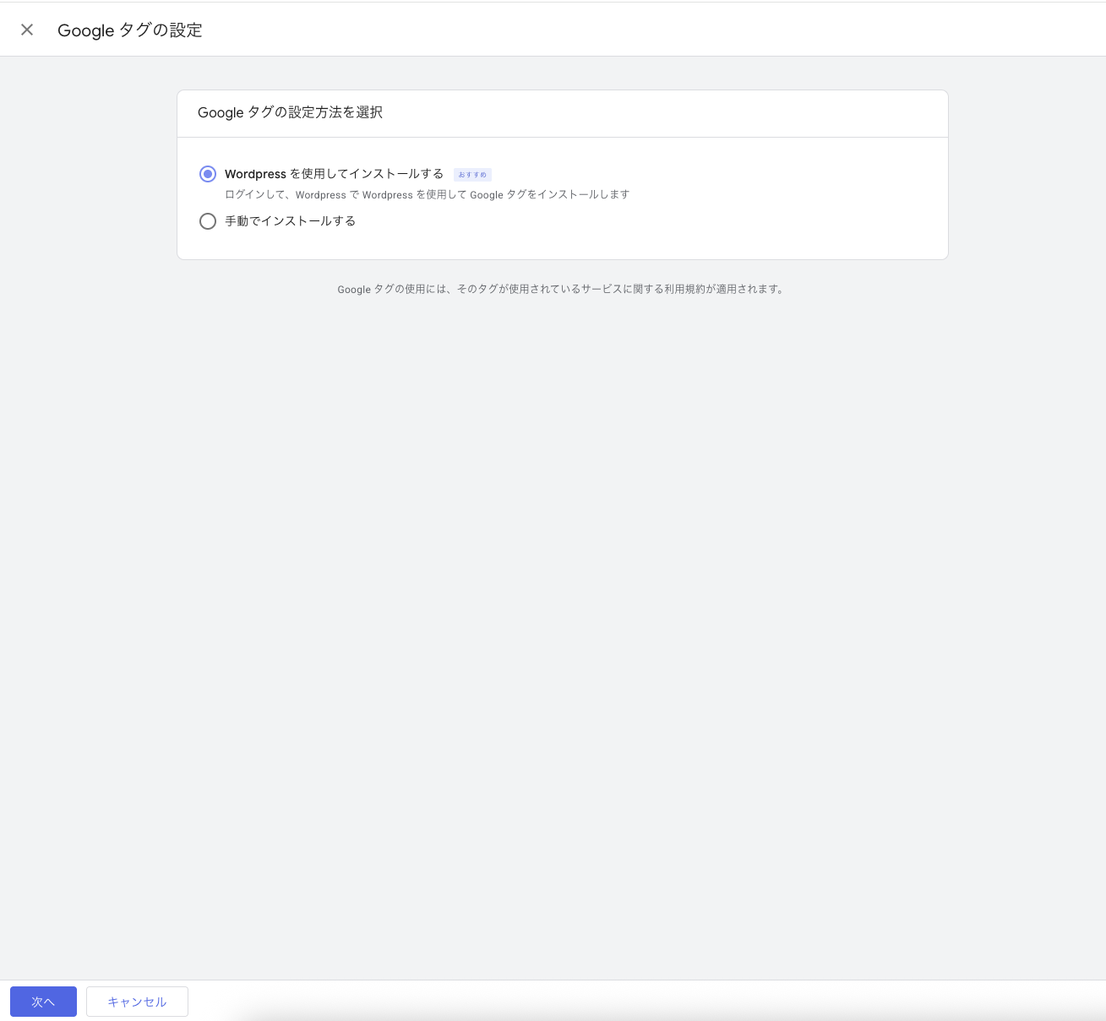Click the word Google in the terms notice
The width and height of the screenshot is (1106, 1021).
354,289
